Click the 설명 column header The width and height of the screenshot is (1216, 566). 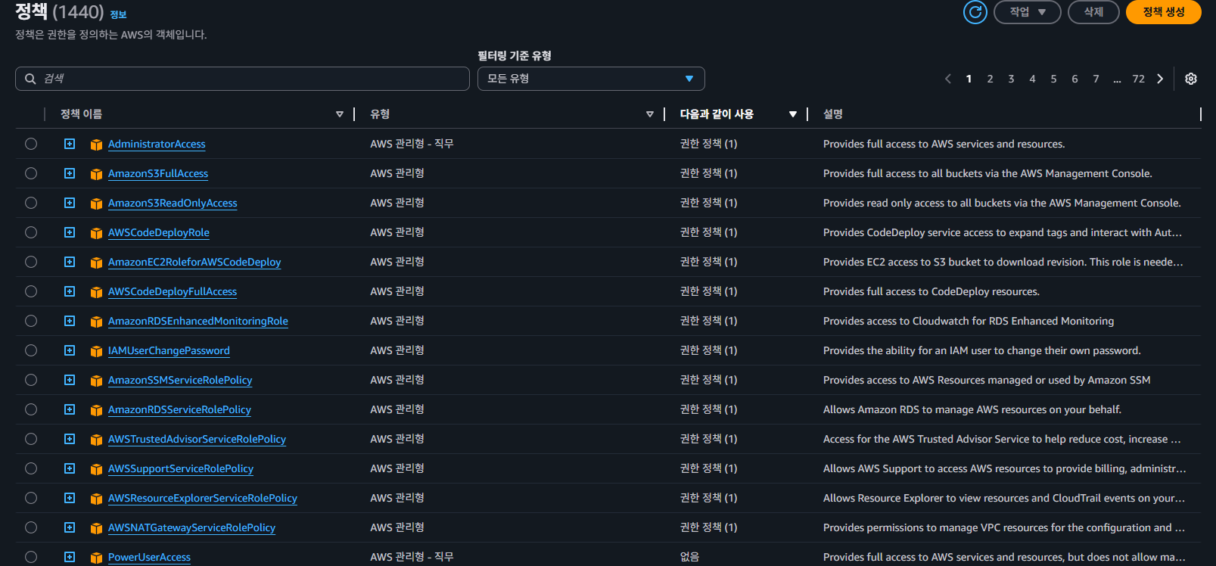[833, 114]
